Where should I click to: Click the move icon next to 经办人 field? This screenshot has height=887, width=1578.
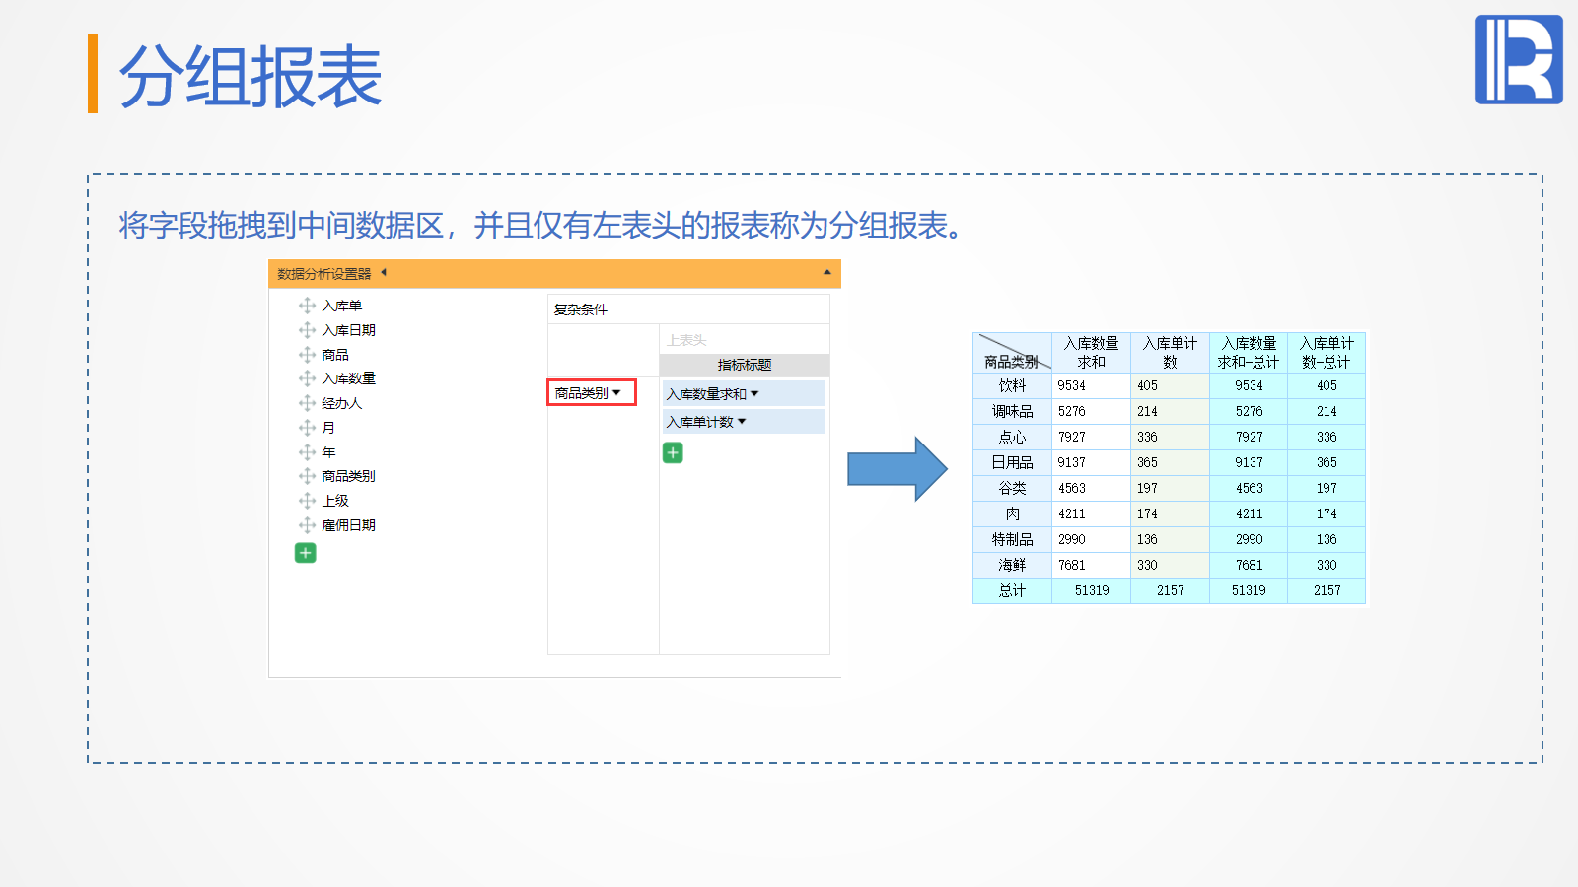pyautogui.click(x=307, y=403)
